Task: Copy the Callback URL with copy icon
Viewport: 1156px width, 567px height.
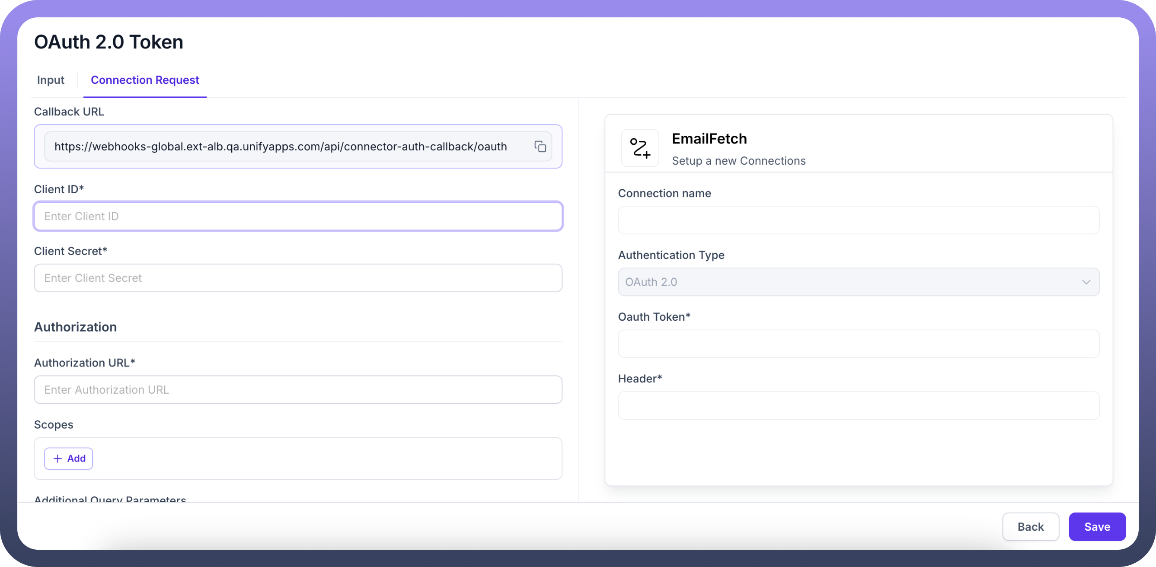Action: tap(540, 147)
